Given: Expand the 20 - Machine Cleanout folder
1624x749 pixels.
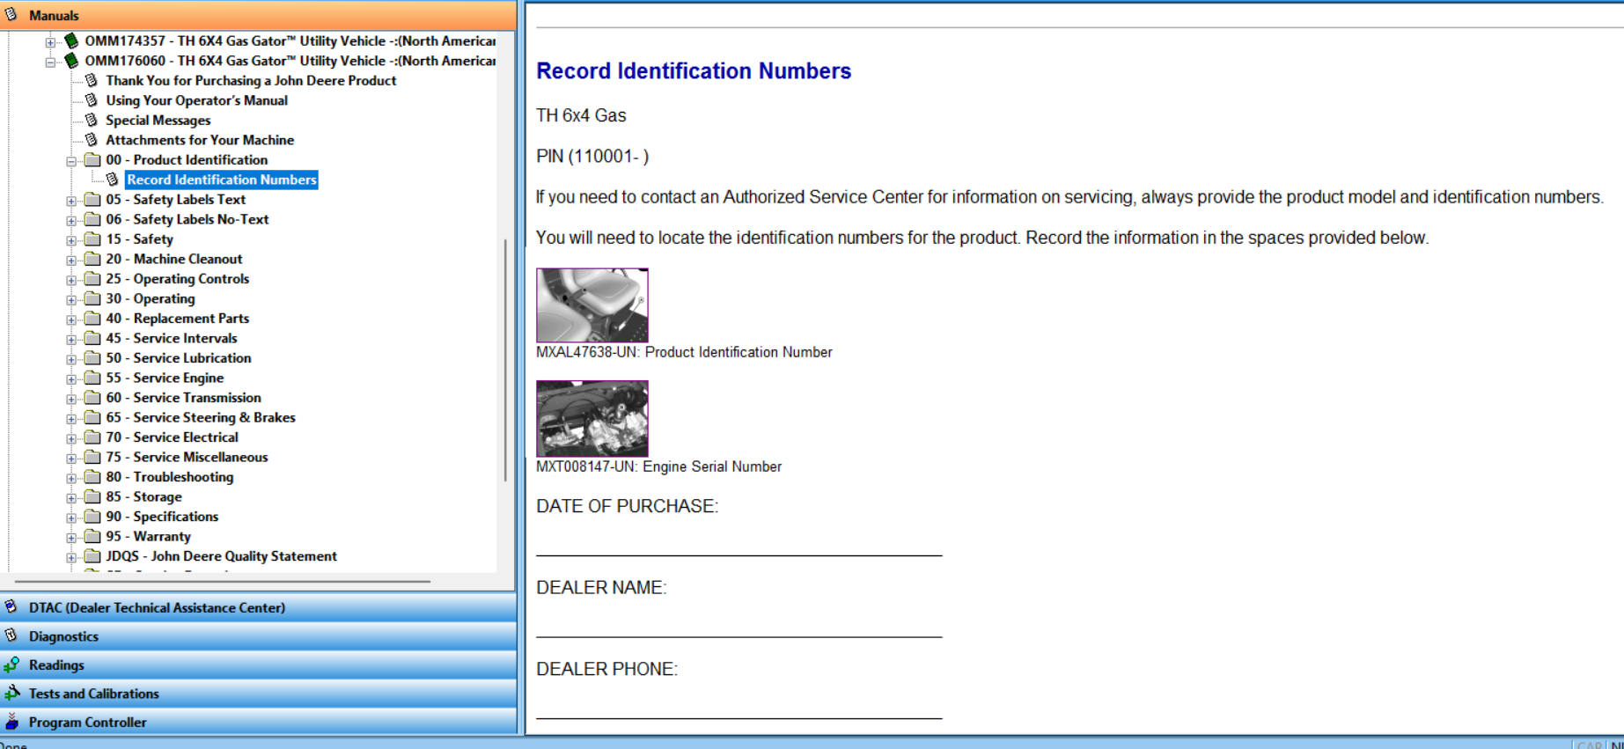Looking at the screenshot, I should click(x=71, y=261).
